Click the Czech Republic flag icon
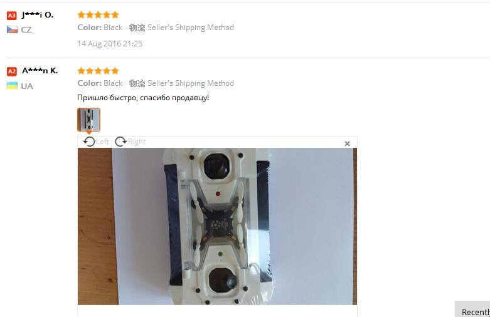Viewport: 490px width, 317px height. click(x=12, y=29)
